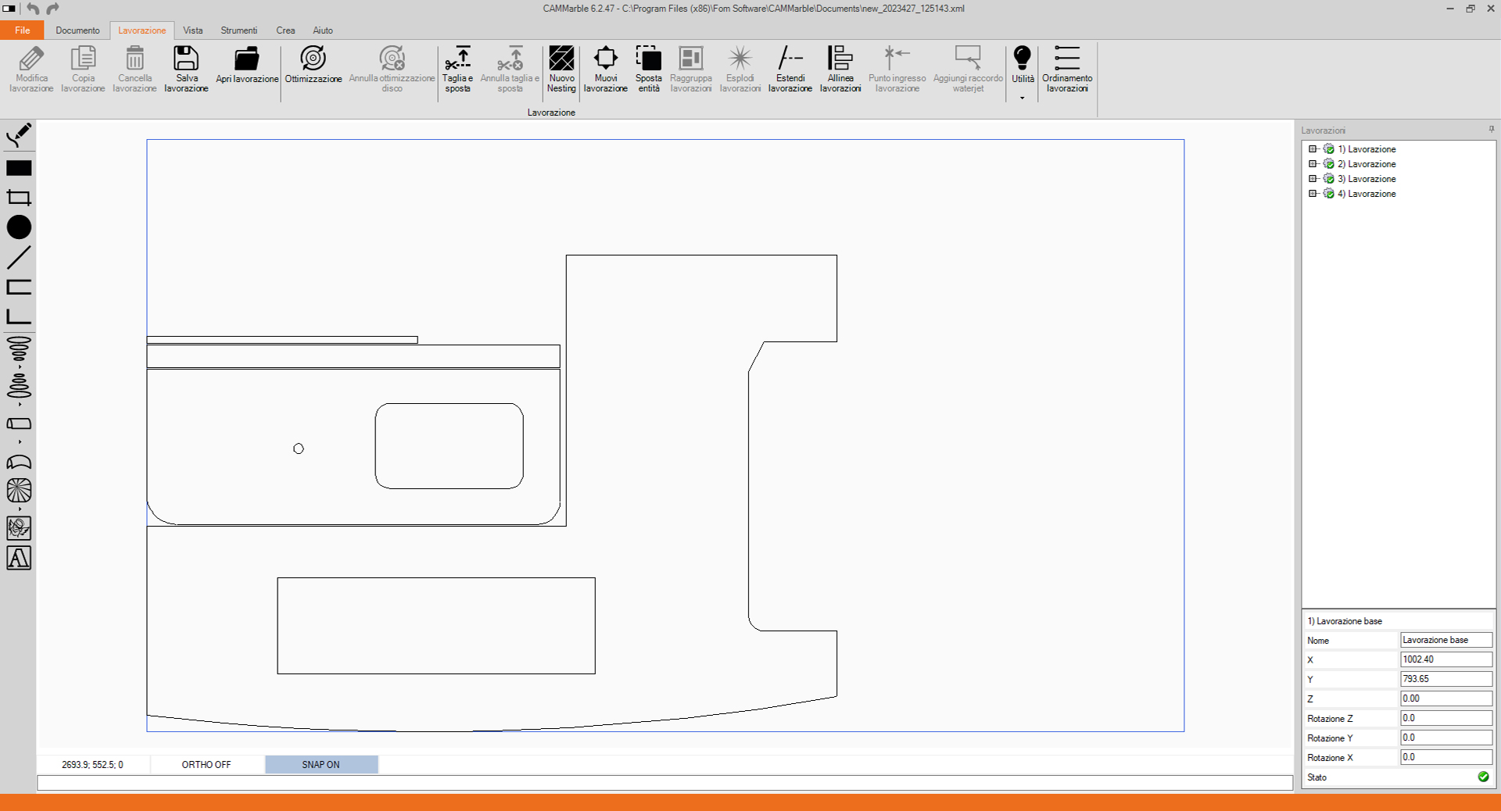Image resolution: width=1501 pixels, height=811 pixels.
Task: Select rounded slot tool in left toolbar
Action: [19, 423]
